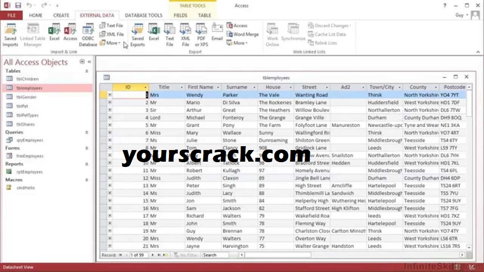This screenshot has height=272, width=484.
Task: Switch to DATABASE TOOLS tab
Action: (x=144, y=15)
